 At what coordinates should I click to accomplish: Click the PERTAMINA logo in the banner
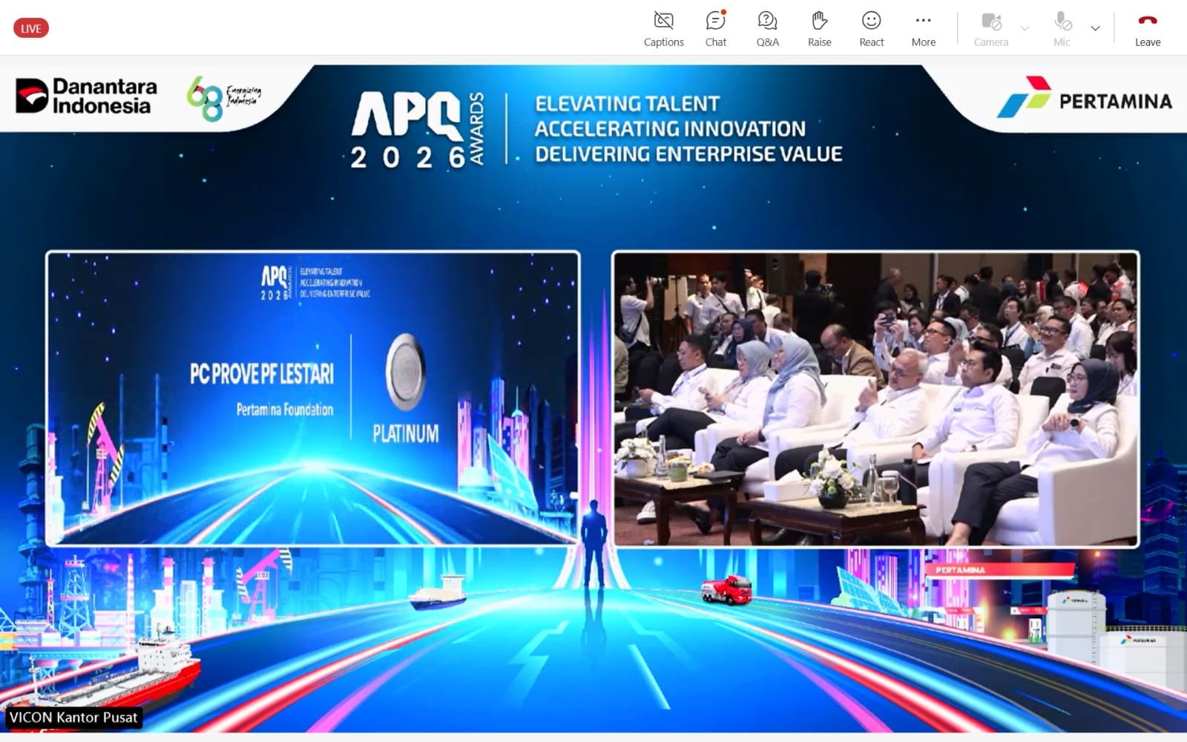click(1085, 98)
